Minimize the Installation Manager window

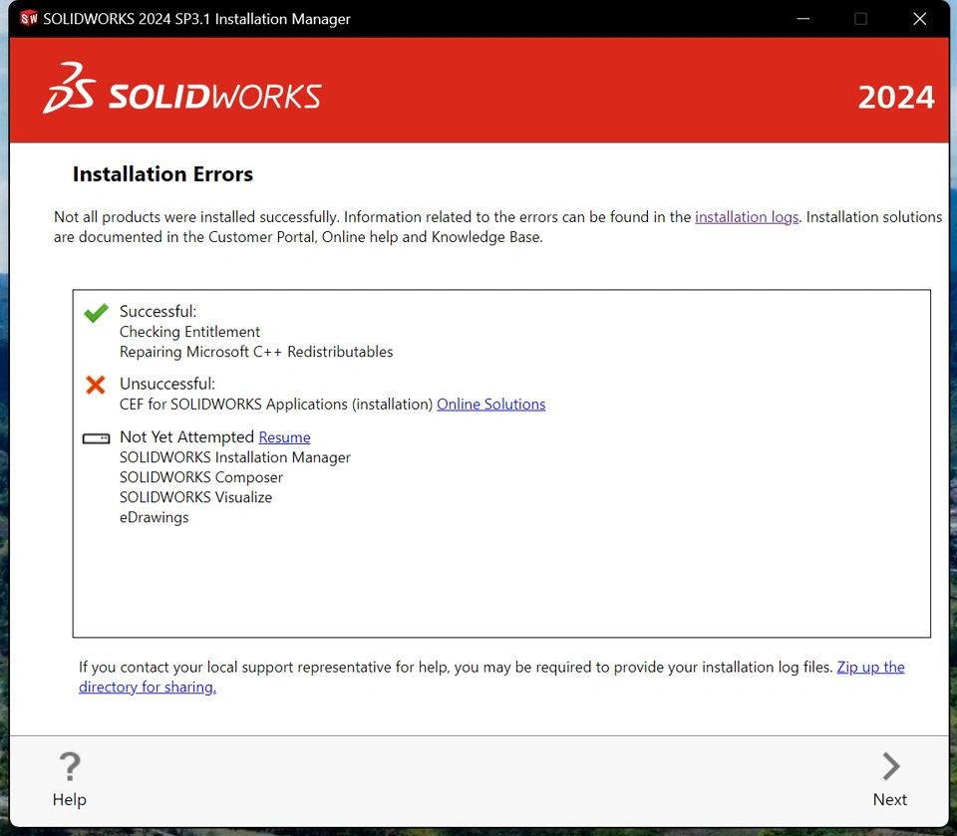803,19
